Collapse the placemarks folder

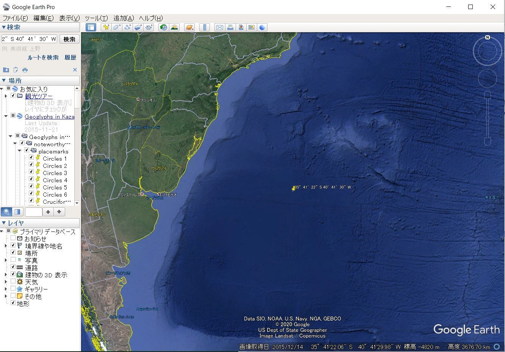pyautogui.click(x=19, y=150)
